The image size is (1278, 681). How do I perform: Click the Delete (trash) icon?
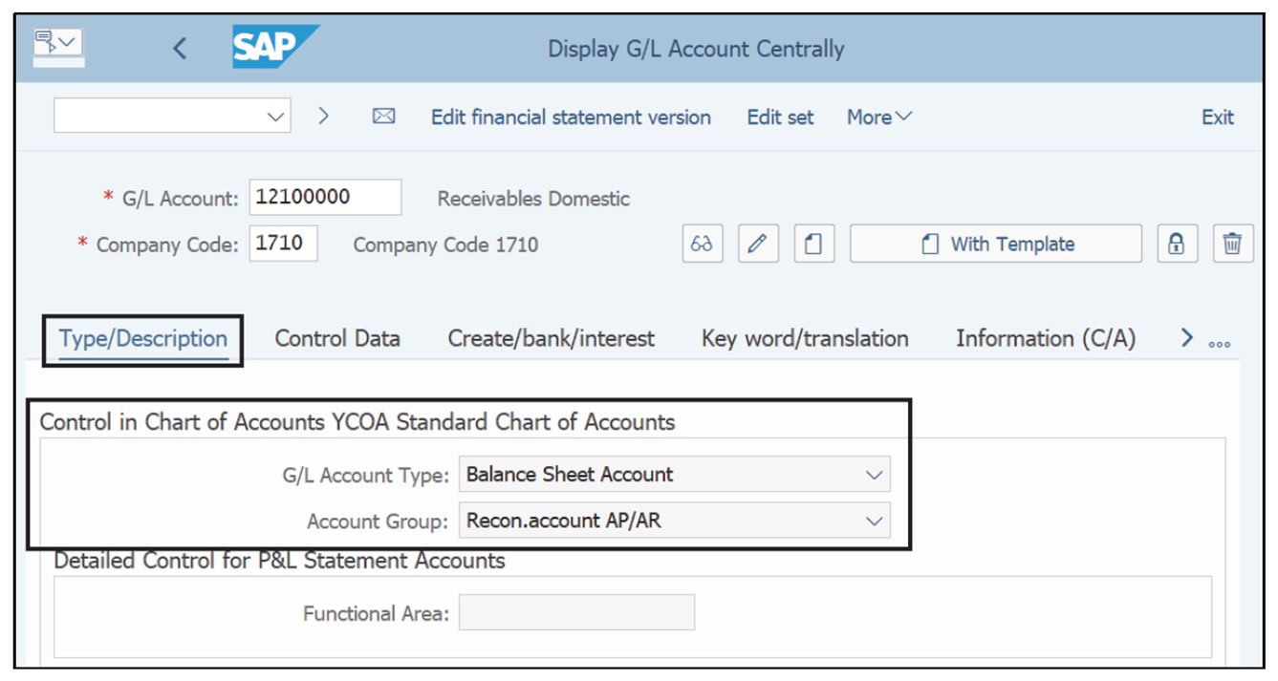(1232, 244)
